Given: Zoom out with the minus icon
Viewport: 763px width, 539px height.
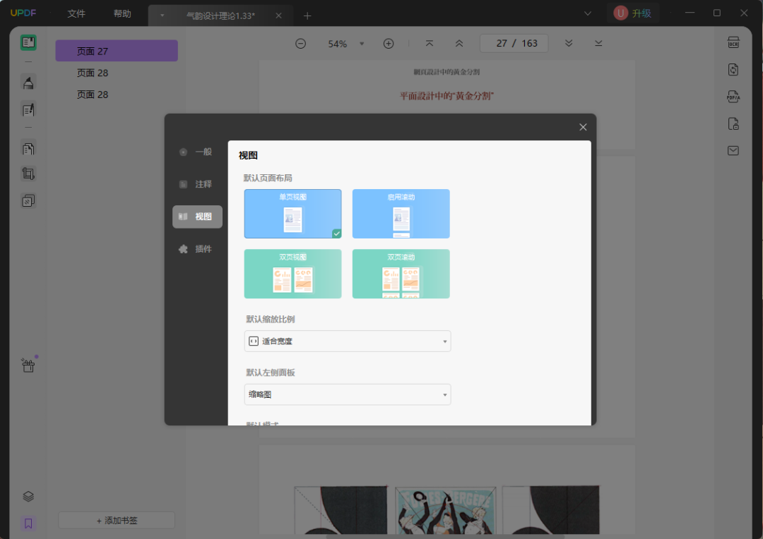Looking at the screenshot, I should pos(301,44).
